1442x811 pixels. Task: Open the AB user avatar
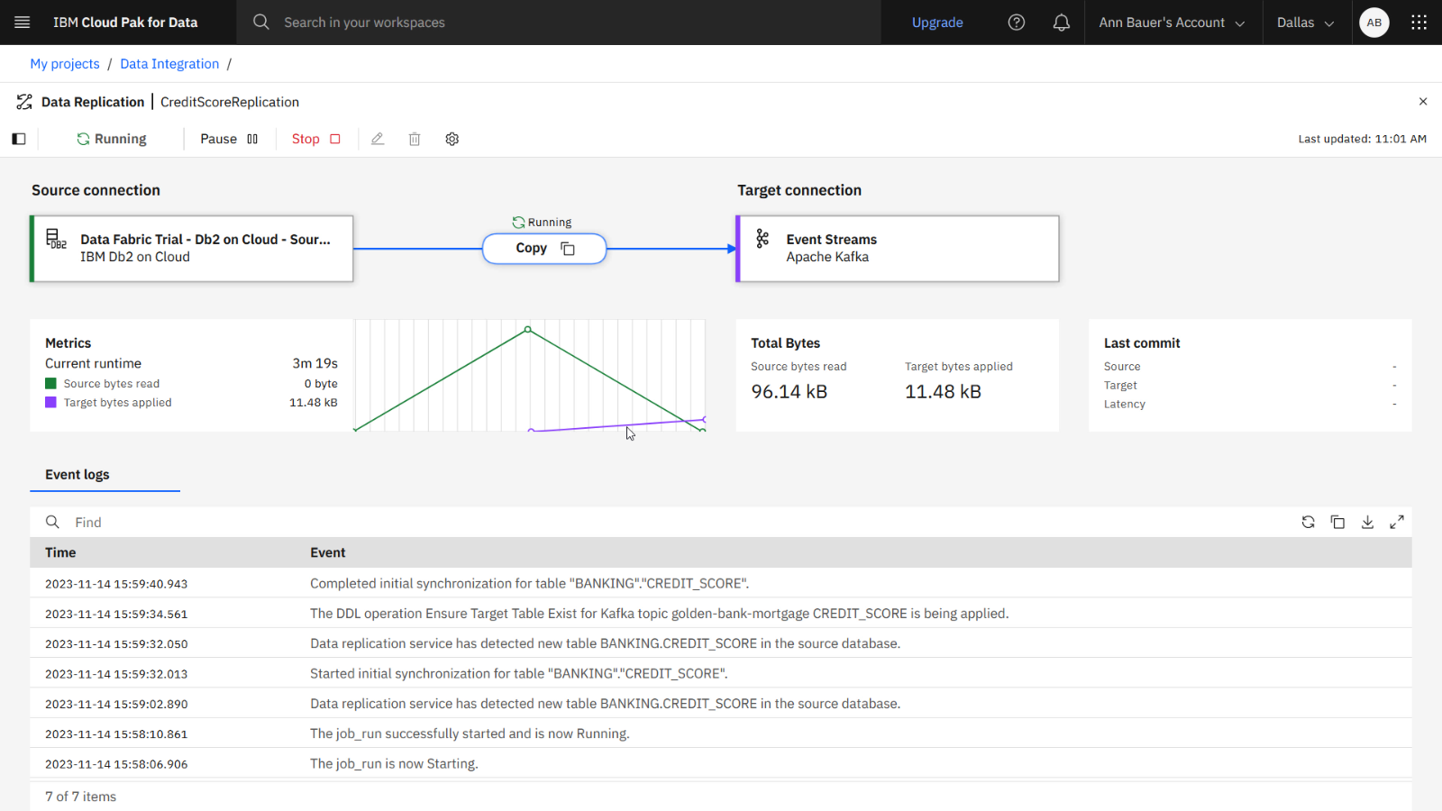pos(1374,23)
